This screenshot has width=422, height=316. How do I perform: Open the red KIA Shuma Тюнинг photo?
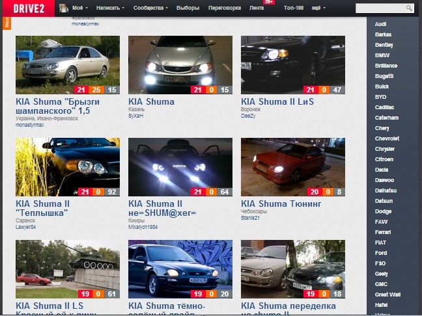coord(293,167)
